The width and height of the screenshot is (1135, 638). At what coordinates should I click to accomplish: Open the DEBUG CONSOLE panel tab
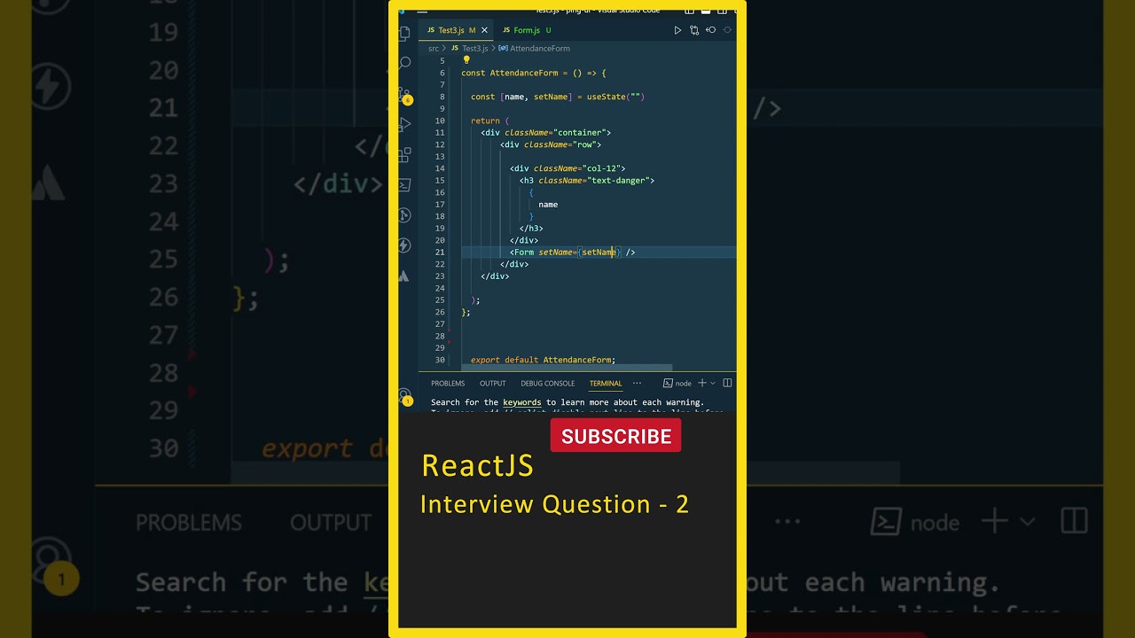click(547, 384)
